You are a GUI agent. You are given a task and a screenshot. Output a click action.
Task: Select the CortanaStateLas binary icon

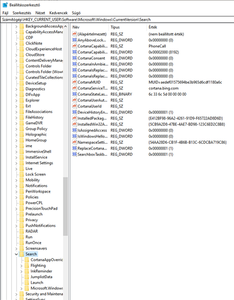pyautogui.click(x=74, y=94)
